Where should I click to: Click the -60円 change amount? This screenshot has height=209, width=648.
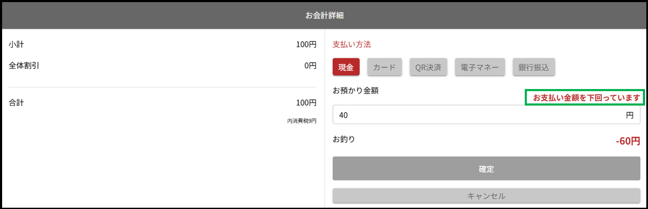628,141
